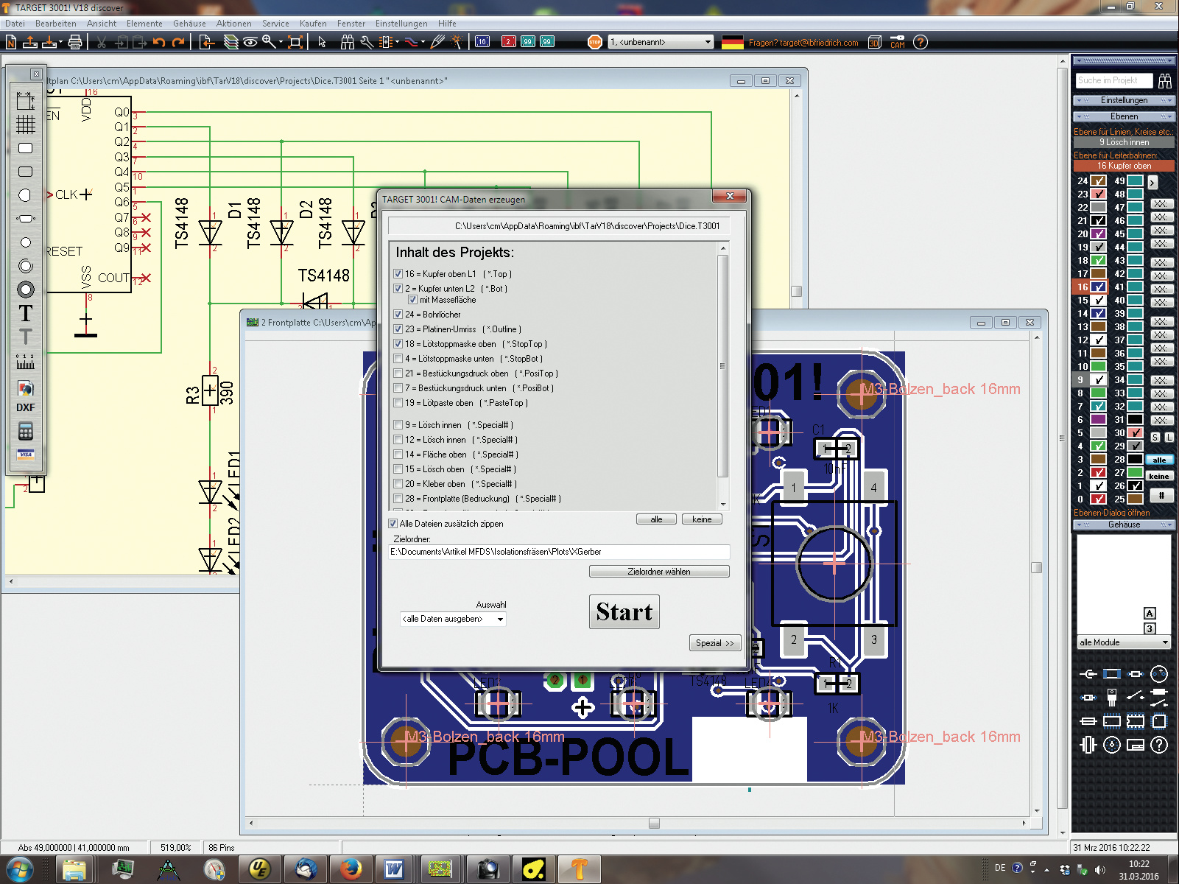Open the page selector '1, <unbenannt>' dropdown

[661, 42]
